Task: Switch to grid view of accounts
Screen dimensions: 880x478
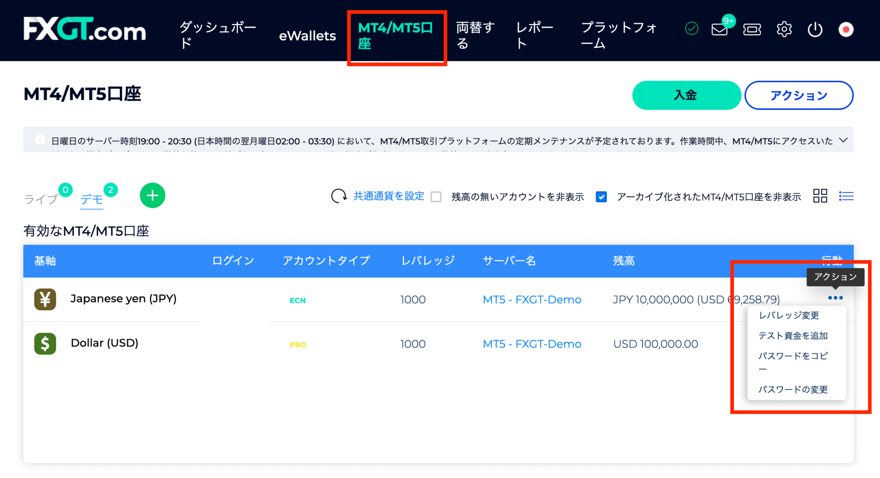Action: coord(820,196)
